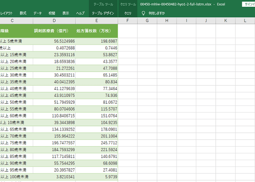Select cell with value 30.4503211
This screenshot has height=182, width=255.
[x=54, y=75]
